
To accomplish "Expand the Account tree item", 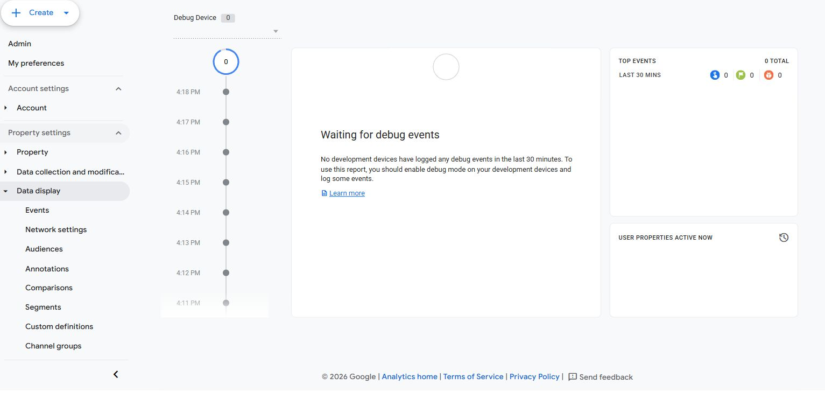I will (6, 108).
